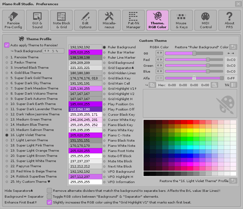Click the Alfa slider lock icon
The height and width of the screenshot is (209, 243).
click(x=194, y=77)
